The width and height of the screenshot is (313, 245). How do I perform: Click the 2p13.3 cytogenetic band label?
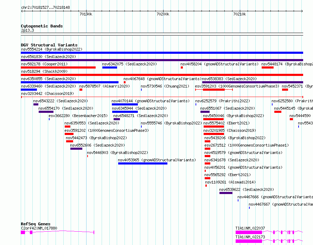pos(27,30)
